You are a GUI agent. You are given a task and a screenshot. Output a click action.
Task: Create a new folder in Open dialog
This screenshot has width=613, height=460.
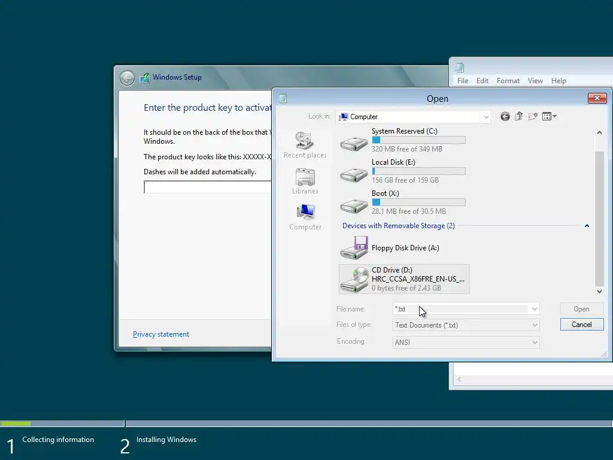(x=533, y=117)
